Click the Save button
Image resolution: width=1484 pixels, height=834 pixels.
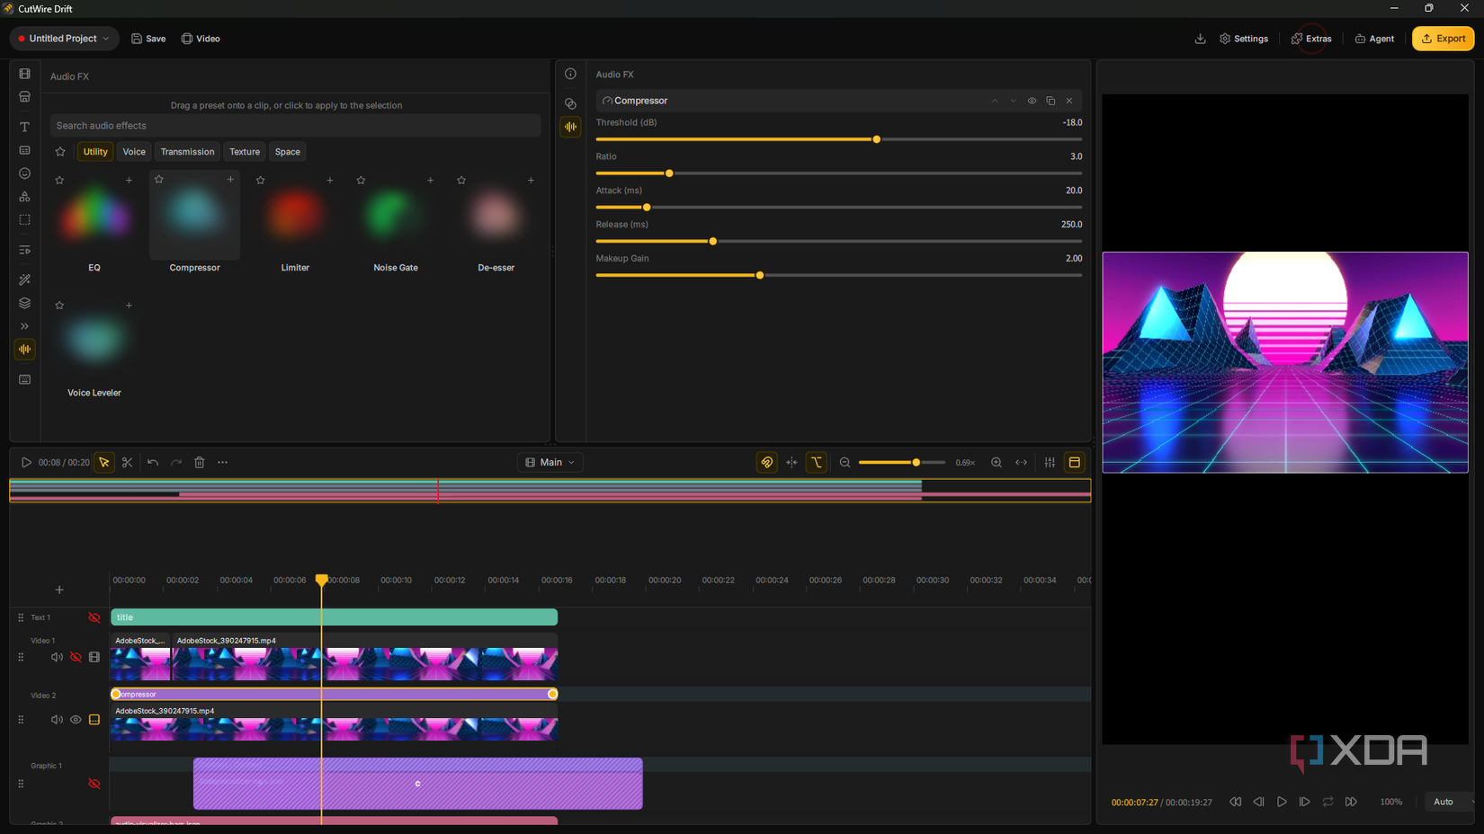tap(148, 39)
